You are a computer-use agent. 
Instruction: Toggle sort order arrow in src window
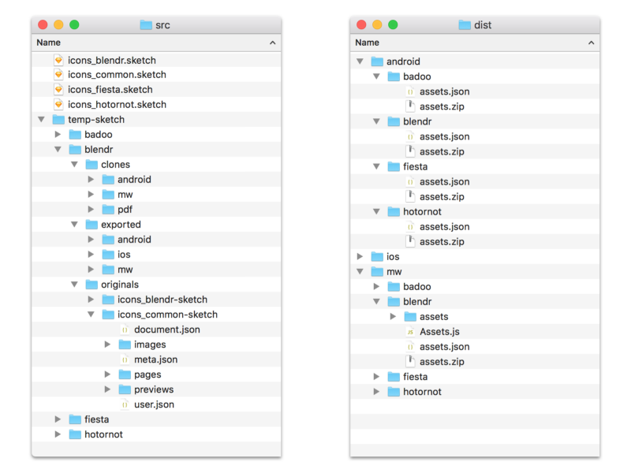point(272,43)
